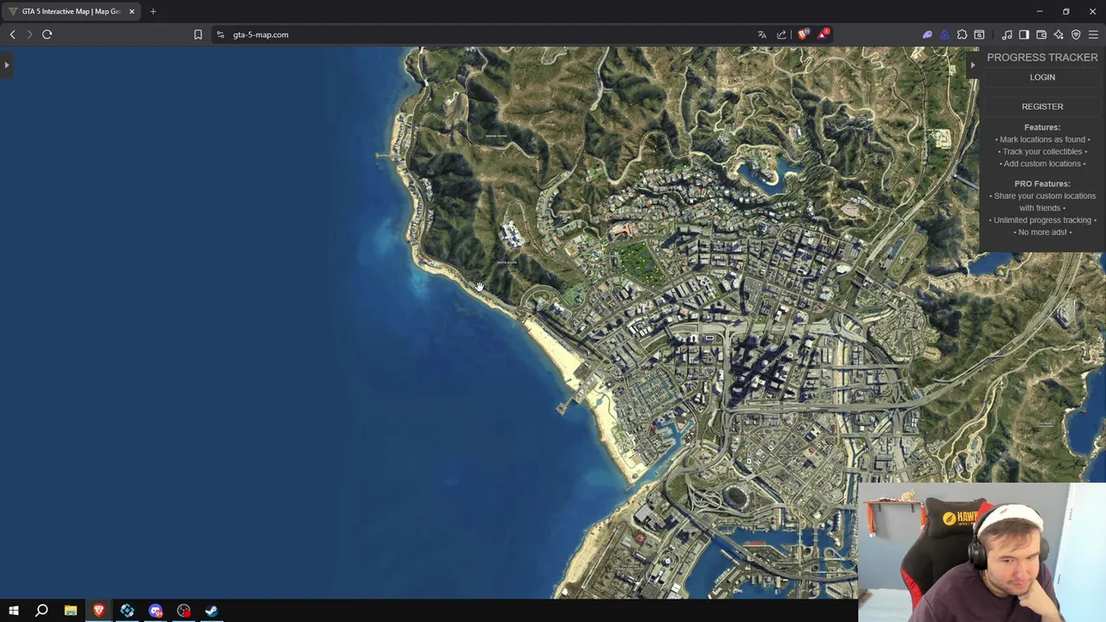Screen dimensions: 1106x622
Task: Click 'PRO Features:' heading
Action: pos(1042,183)
